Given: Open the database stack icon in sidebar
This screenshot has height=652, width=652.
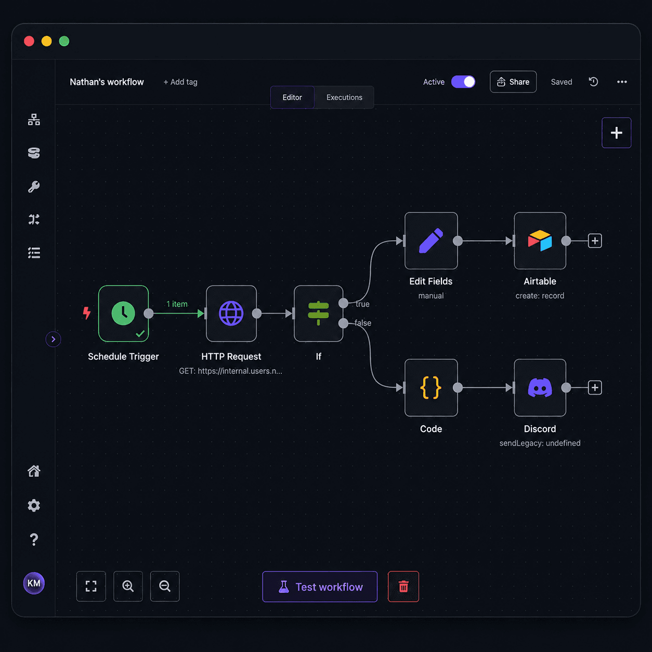Looking at the screenshot, I should point(34,153).
